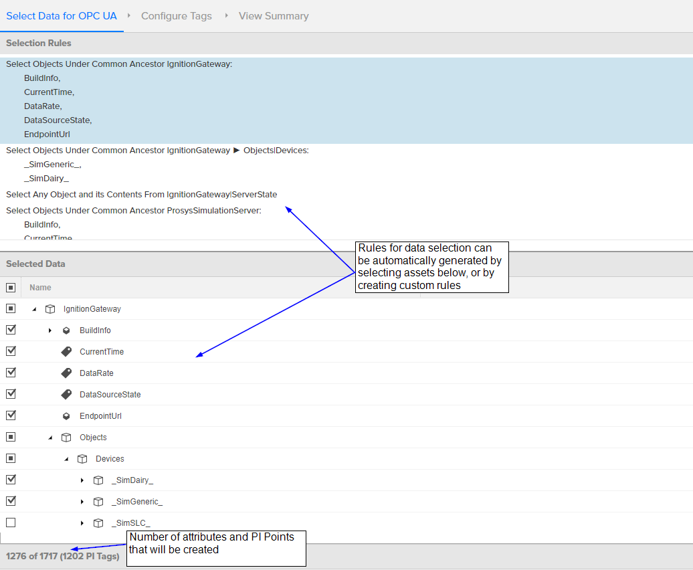This screenshot has height=570, width=693.
Task: Collapse the Devices tree node
Action: pyautogui.click(x=66, y=459)
